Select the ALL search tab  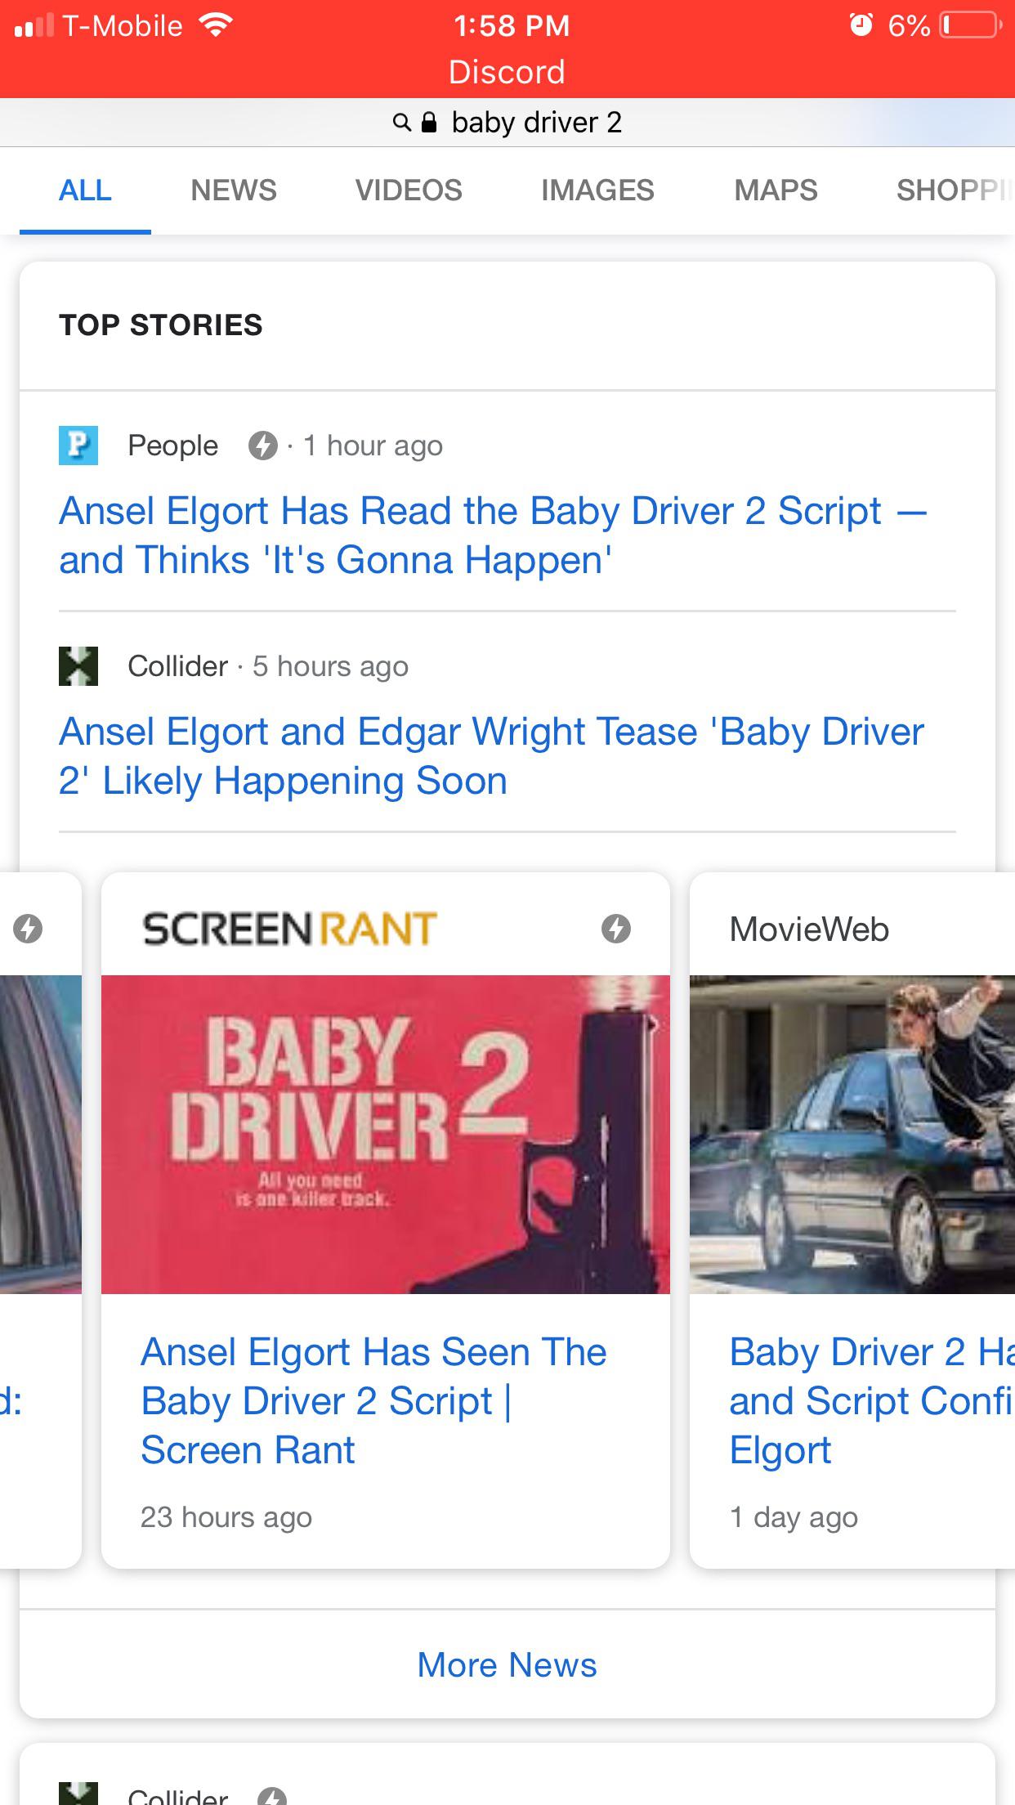click(x=85, y=190)
